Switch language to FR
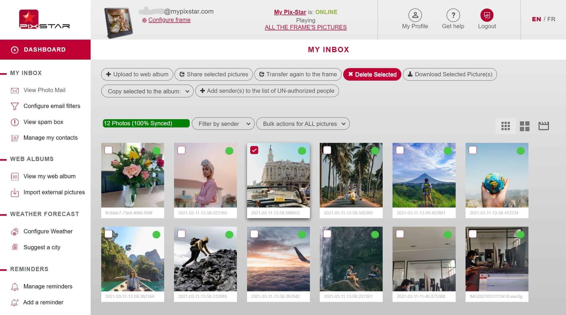566x315 pixels. [551, 19]
